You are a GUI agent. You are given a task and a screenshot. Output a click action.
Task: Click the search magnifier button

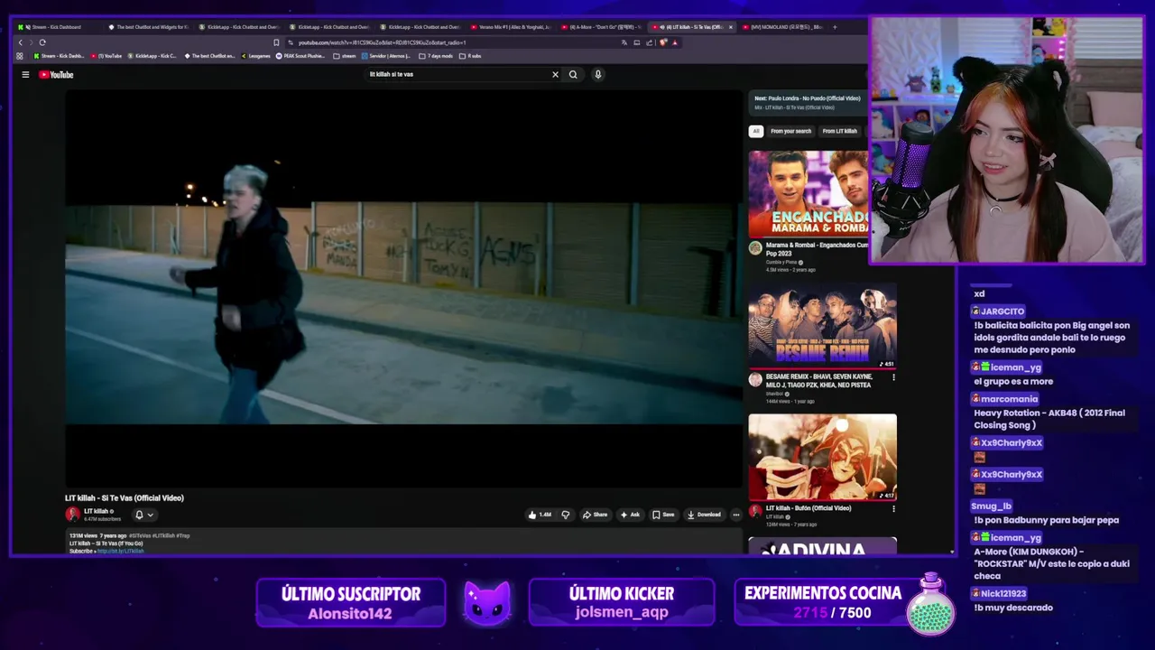573,75
